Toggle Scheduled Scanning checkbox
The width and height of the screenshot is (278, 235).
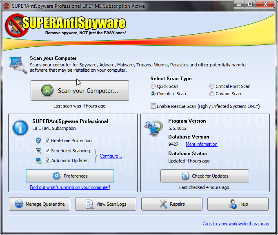tap(47, 151)
